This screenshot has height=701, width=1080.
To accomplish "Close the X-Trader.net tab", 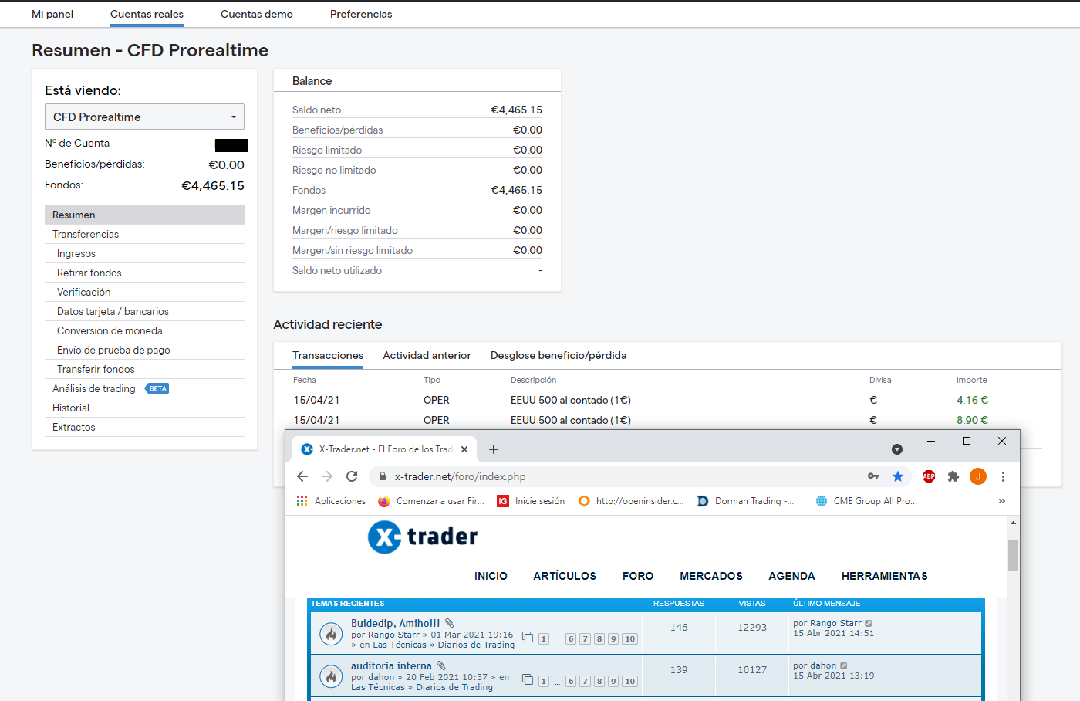I will point(464,449).
